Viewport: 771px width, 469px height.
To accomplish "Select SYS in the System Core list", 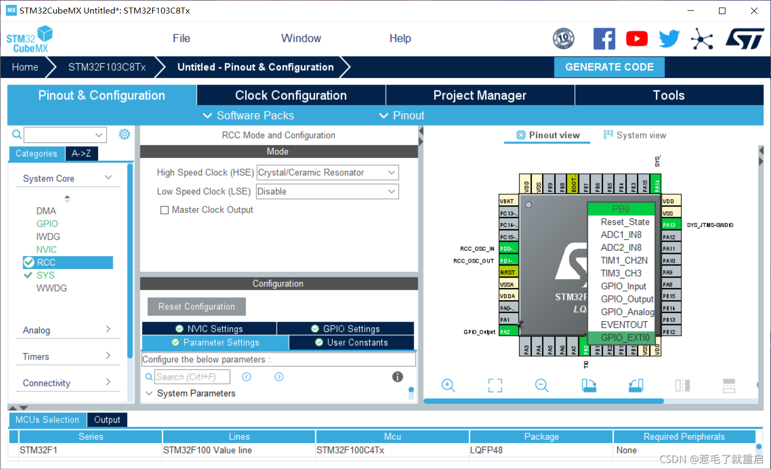I will tap(46, 275).
